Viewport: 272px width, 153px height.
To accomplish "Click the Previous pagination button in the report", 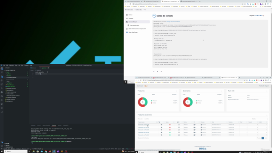I will pos(259,138).
